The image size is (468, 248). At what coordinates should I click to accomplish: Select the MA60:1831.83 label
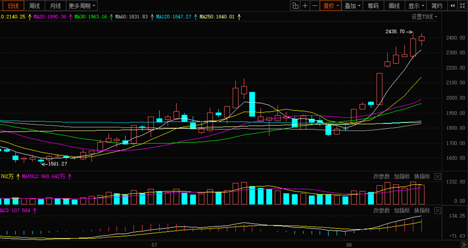pos(131,17)
